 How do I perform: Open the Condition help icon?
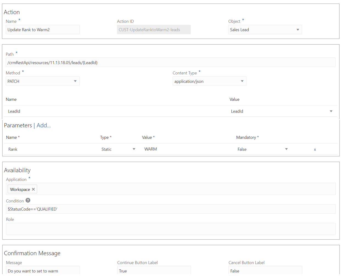(x=28, y=200)
